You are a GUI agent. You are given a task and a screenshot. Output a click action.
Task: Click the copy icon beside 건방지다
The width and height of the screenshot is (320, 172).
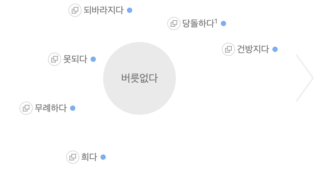228,49
